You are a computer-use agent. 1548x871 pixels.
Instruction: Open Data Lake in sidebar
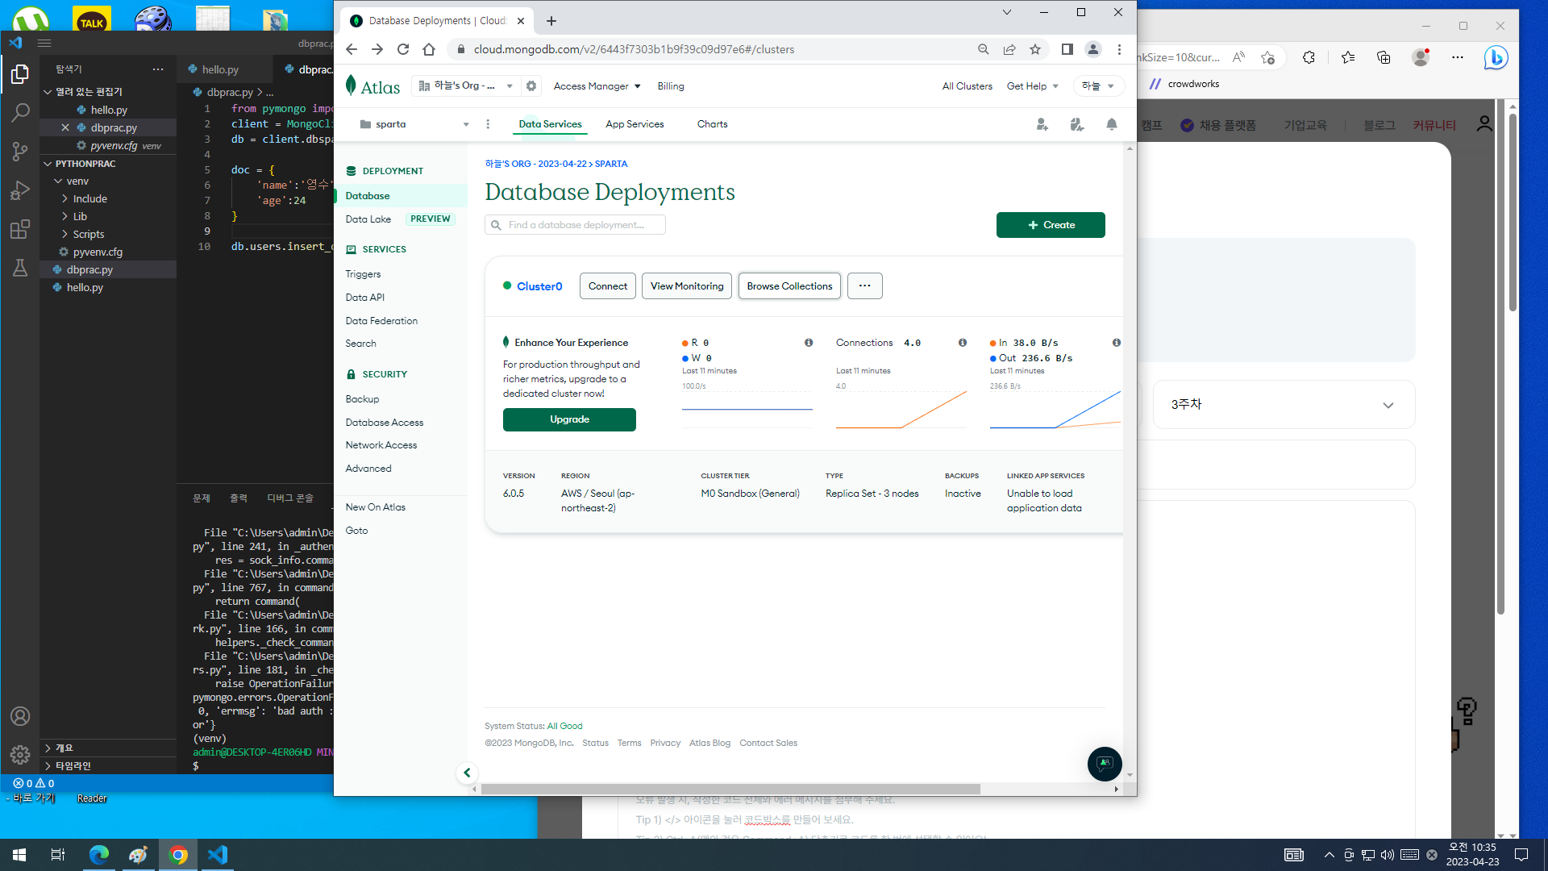coord(368,219)
